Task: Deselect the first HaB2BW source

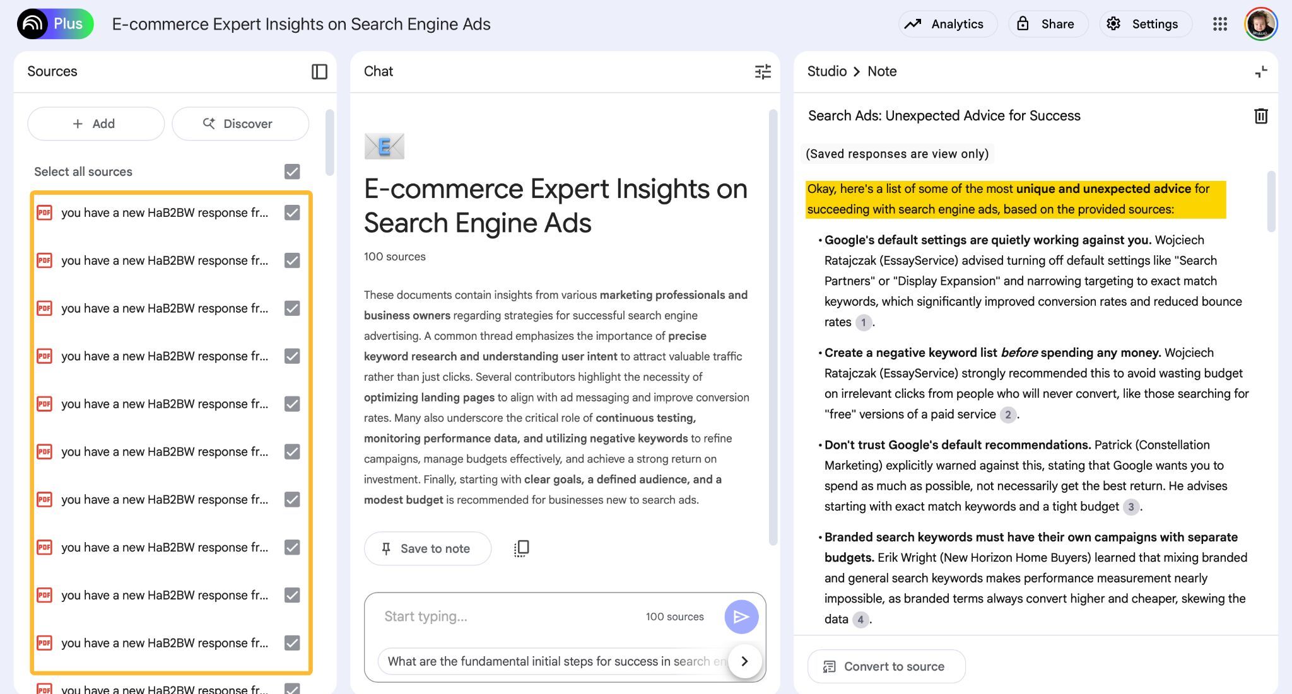Action: tap(291, 212)
